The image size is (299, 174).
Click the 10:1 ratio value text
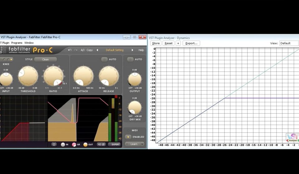pyautogui.click(x=65, y=84)
